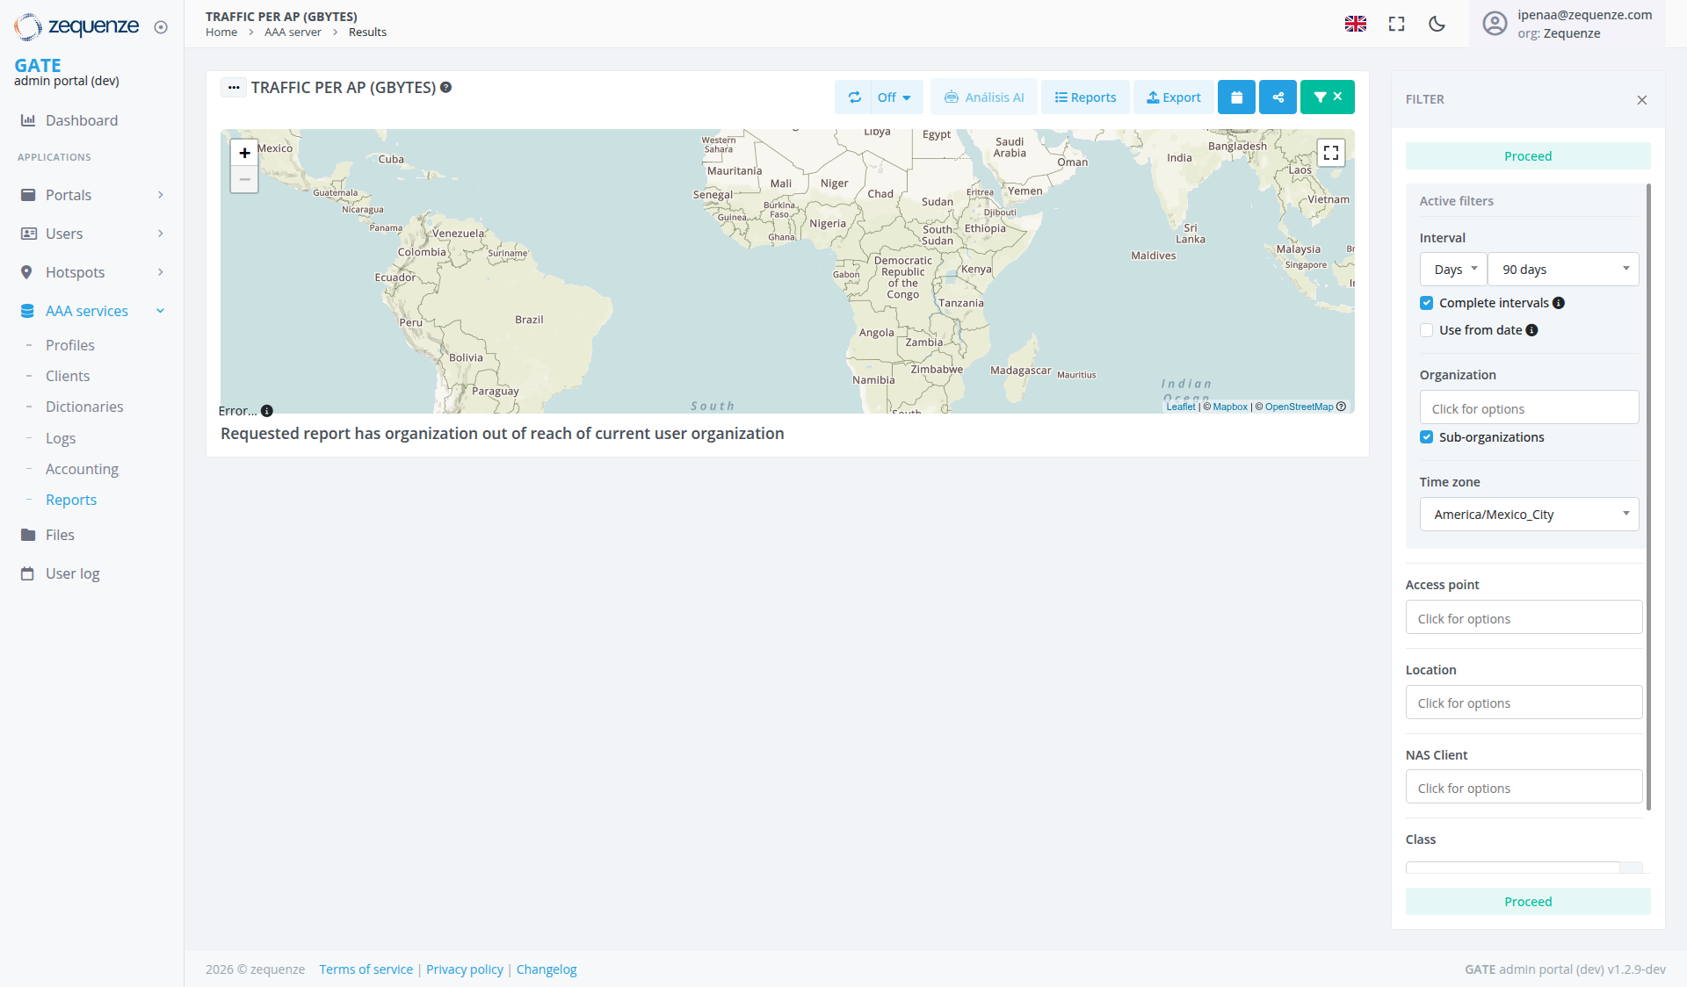Open the Análisis AI tool
This screenshot has height=987, width=1687.
(x=983, y=97)
